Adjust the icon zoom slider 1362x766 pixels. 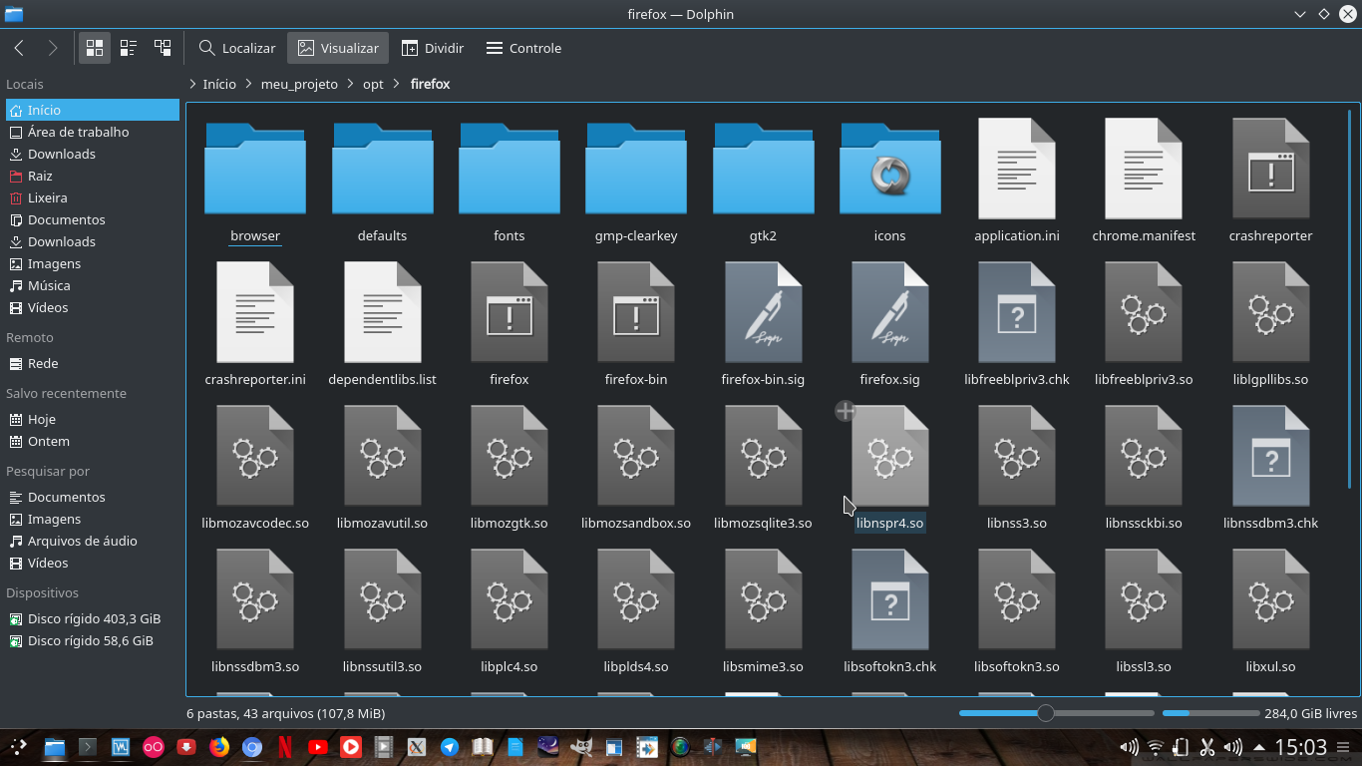click(x=1057, y=713)
